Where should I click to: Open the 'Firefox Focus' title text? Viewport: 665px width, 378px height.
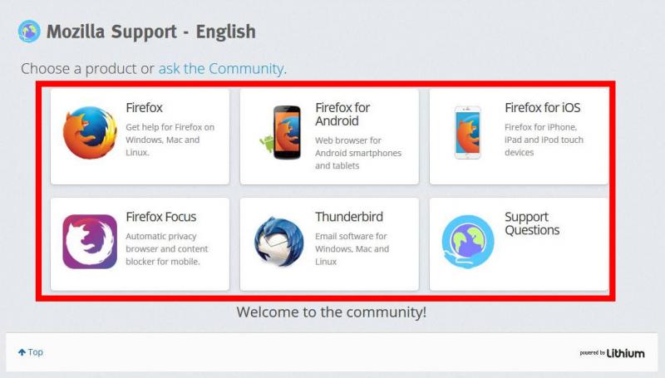click(x=161, y=217)
